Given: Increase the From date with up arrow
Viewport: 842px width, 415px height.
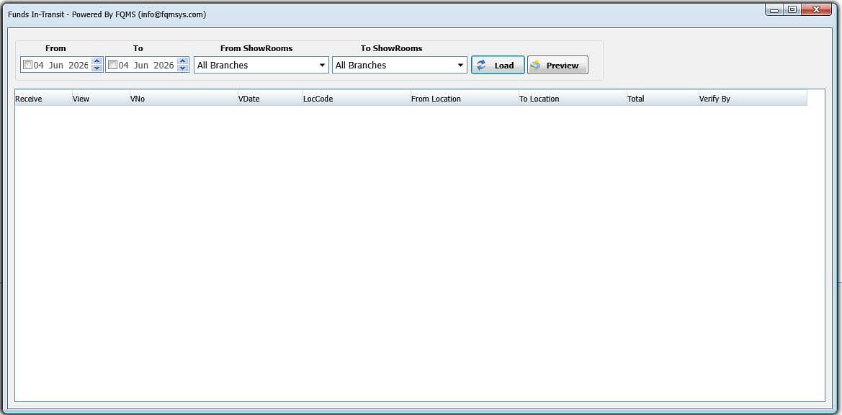Looking at the screenshot, I should (x=97, y=61).
